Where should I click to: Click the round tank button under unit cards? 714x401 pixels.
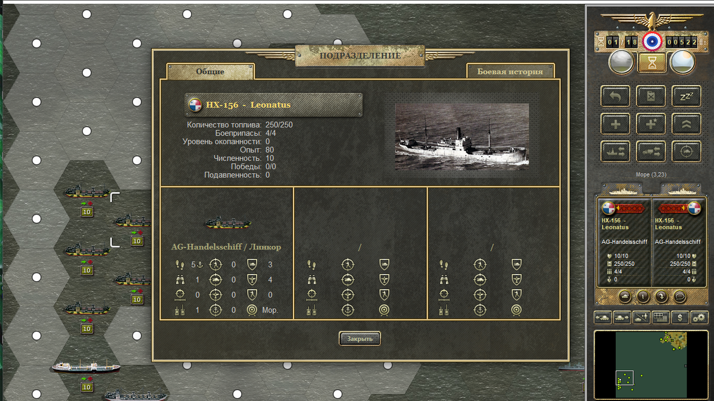pos(625,296)
